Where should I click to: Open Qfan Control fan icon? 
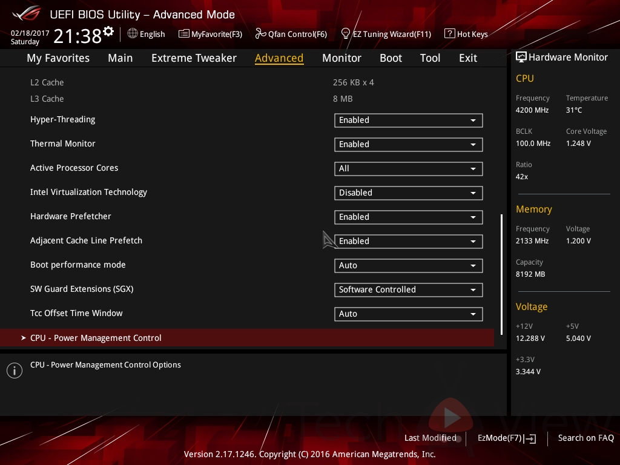(260, 34)
